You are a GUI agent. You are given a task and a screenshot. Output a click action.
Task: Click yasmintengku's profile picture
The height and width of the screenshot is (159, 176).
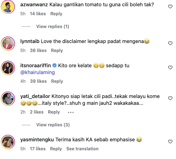8,142
